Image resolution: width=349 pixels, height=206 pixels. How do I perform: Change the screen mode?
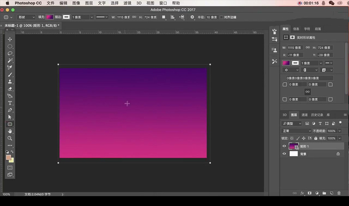[x=10, y=175]
